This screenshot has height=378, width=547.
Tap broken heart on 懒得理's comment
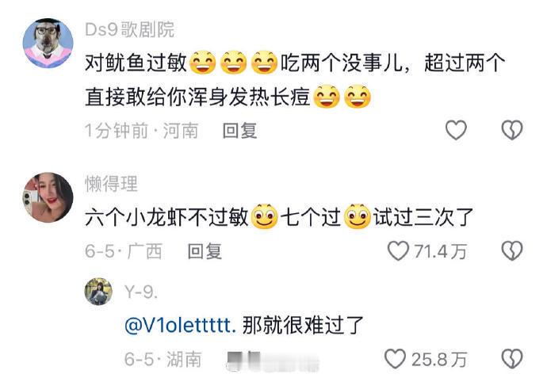pyautogui.click(x=512, y=250)
